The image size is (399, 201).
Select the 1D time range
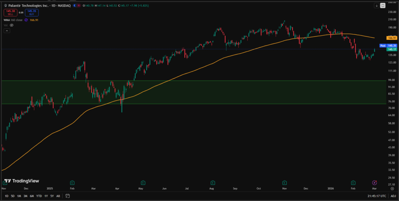point(7,196)
